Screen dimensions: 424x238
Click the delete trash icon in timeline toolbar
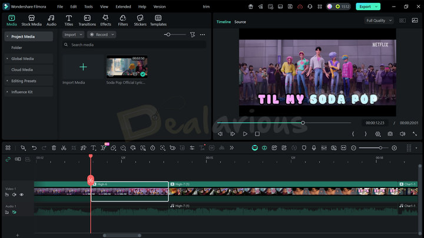coord(54,148)
